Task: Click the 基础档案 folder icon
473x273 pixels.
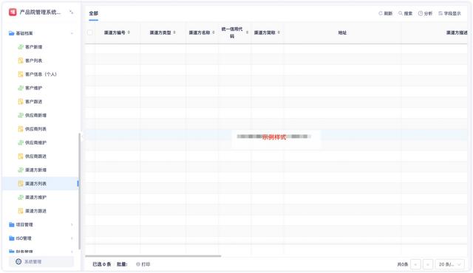Action: (12, 33)
